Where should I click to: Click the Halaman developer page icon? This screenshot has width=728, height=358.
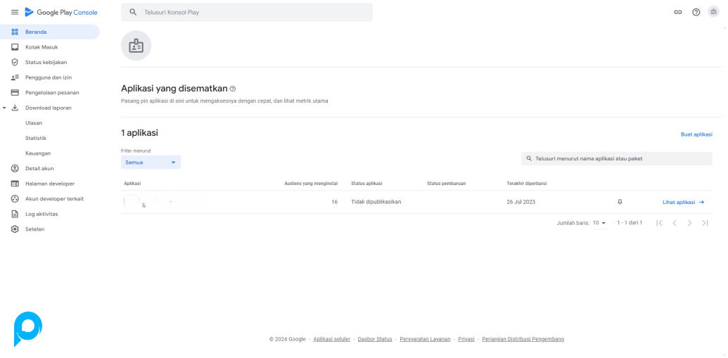15,184
